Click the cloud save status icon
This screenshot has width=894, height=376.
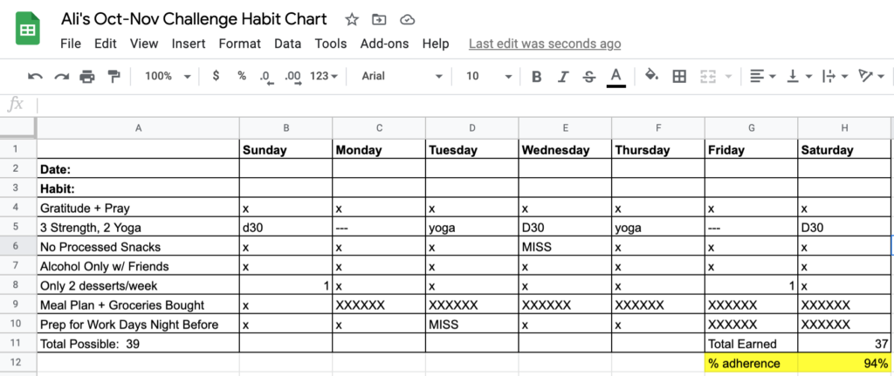pos(407,20)
